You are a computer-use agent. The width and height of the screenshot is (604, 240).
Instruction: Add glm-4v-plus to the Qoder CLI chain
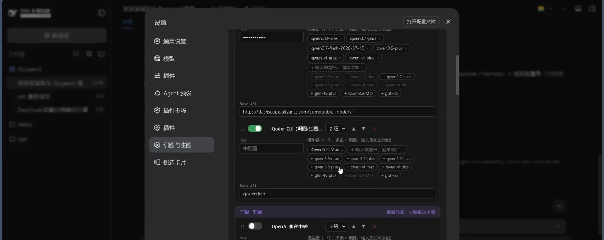coord(323,175)
